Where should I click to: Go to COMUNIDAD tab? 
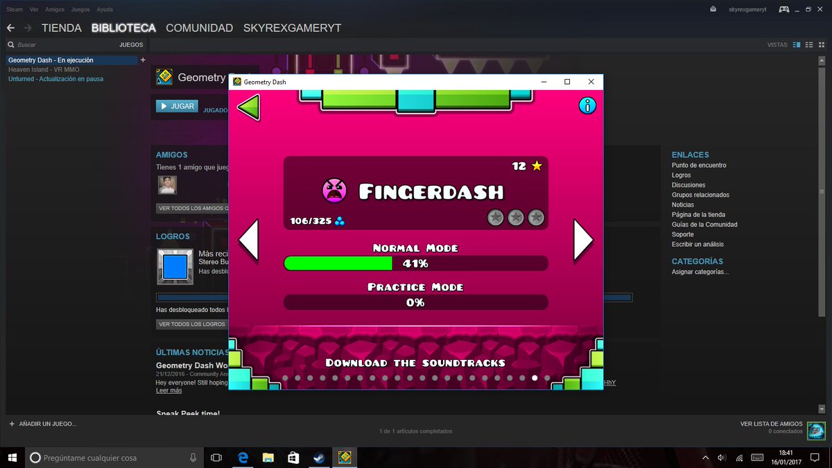point(200,28)
